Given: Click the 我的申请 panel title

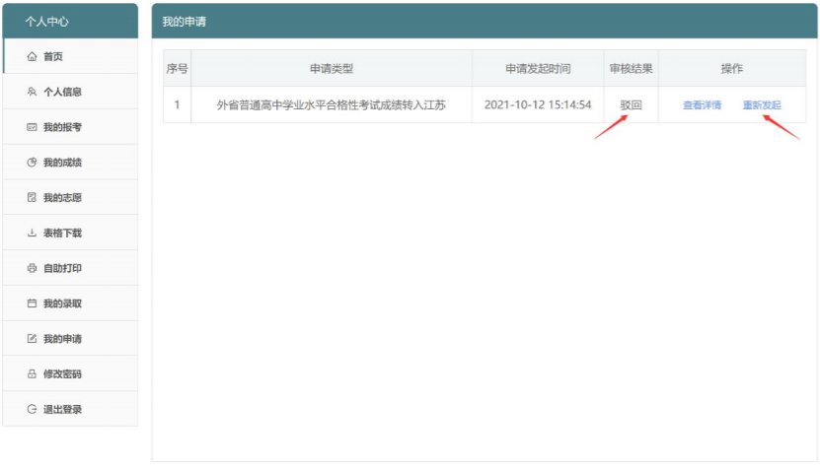Looking at the screenshot, I should coord(185,22).
